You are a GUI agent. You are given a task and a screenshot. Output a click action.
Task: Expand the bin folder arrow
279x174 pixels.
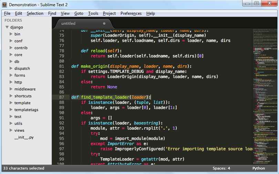coord(11,34)
